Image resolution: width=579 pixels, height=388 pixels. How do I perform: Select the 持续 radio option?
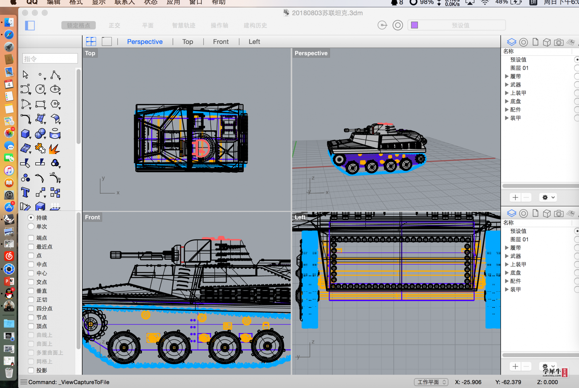click(31, 218)
